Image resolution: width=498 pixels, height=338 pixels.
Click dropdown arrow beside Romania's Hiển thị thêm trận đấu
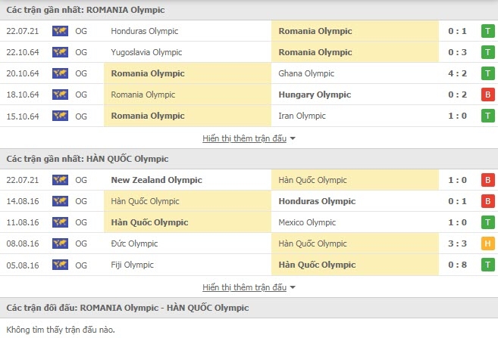pyautogui.click(x=293, y=138)
